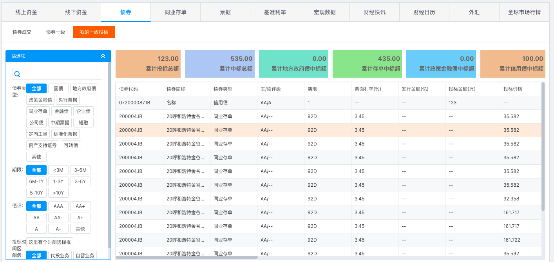Filter bond type by 短融
The width and height of the screenshot is (554, 262).
[83, 123]
